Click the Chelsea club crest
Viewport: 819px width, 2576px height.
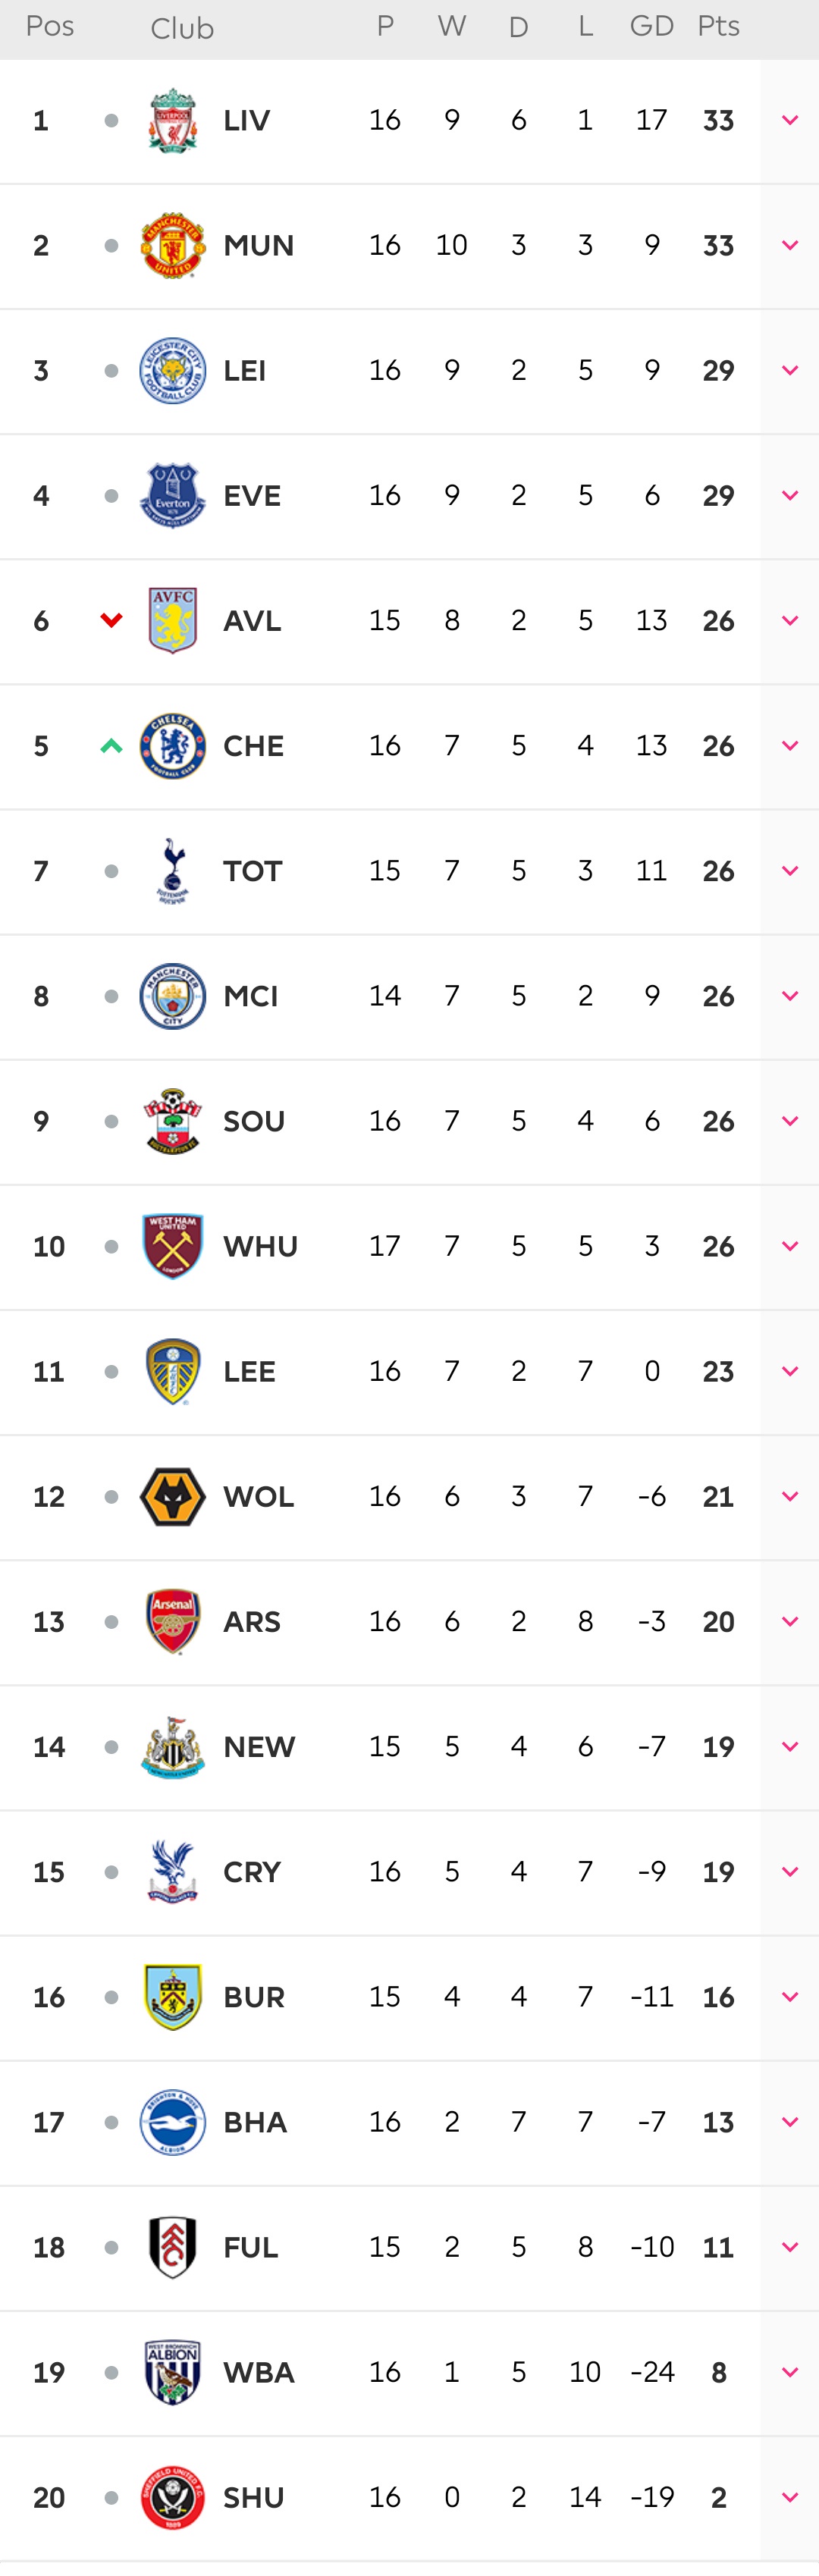coord(172,746)
